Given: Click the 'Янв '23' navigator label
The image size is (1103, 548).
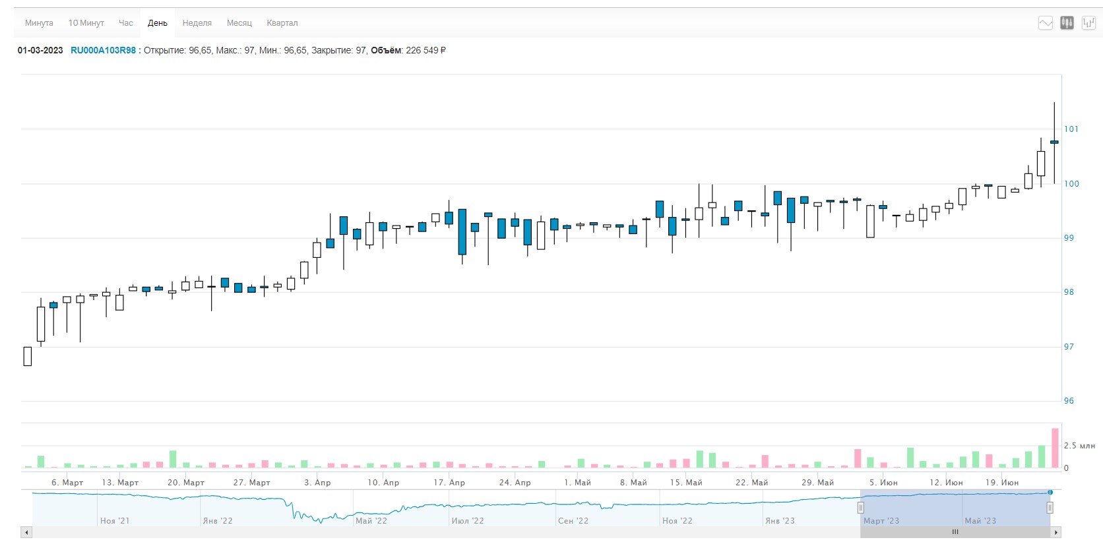Looking at the screenshot, I should [x=780, y=521].
